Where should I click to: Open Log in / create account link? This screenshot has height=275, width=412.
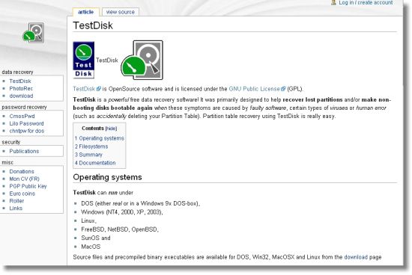coord(366,3)
